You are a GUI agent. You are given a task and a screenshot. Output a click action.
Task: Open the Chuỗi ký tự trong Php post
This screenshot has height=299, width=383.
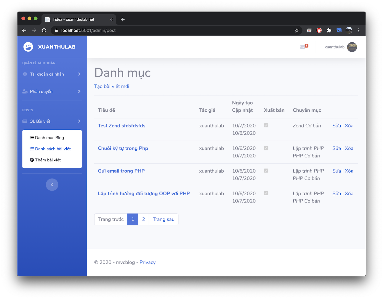tap(123, 148)
